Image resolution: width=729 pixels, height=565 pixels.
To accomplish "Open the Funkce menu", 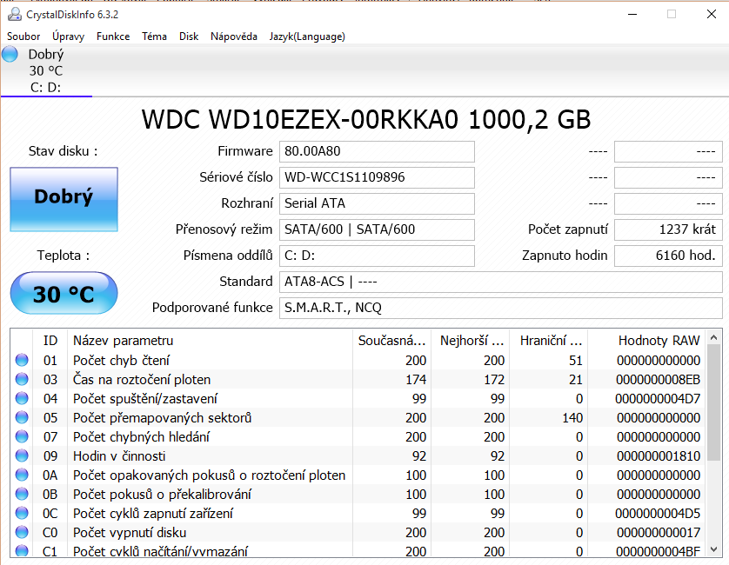I will [113, 37].
